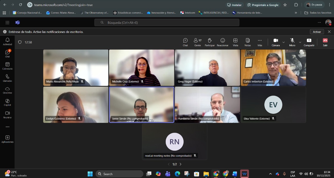Toggle the Cámara on or off
Image resolution: width=334 pixels, height=178 pixels.
(276, 42)
